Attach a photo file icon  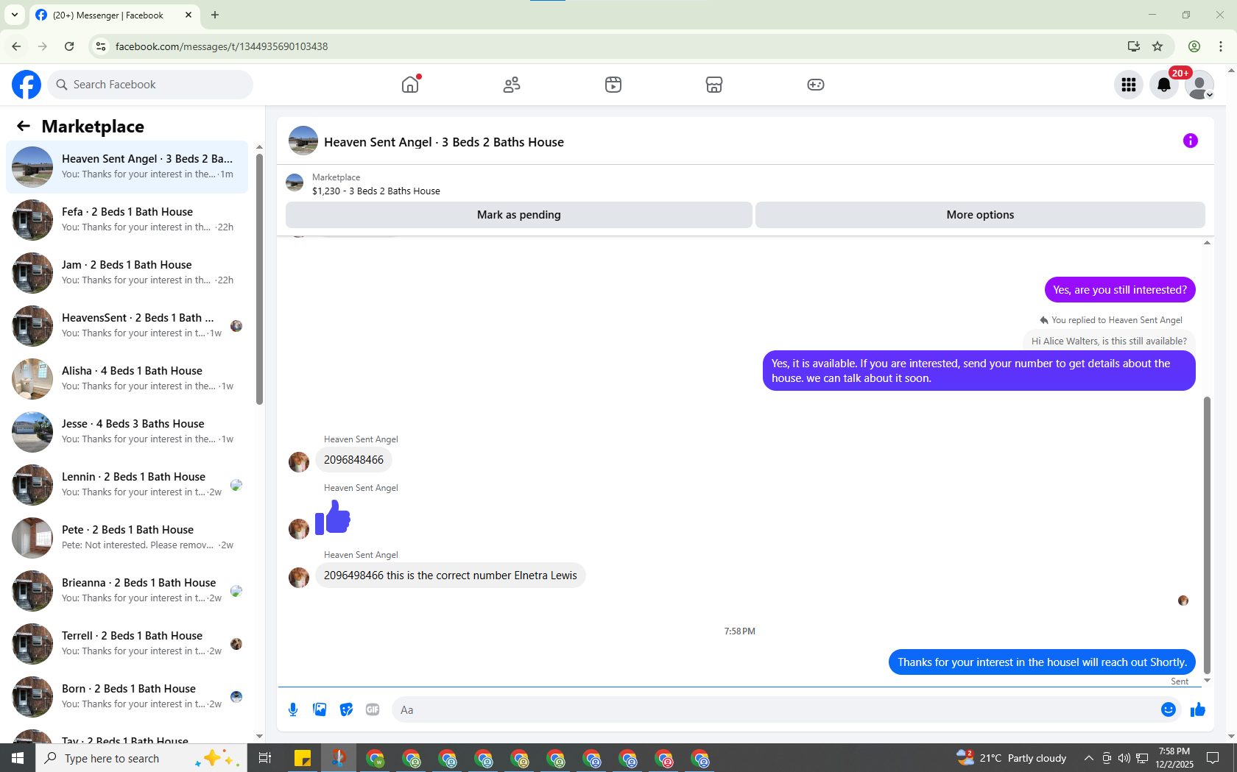(320, 709)
